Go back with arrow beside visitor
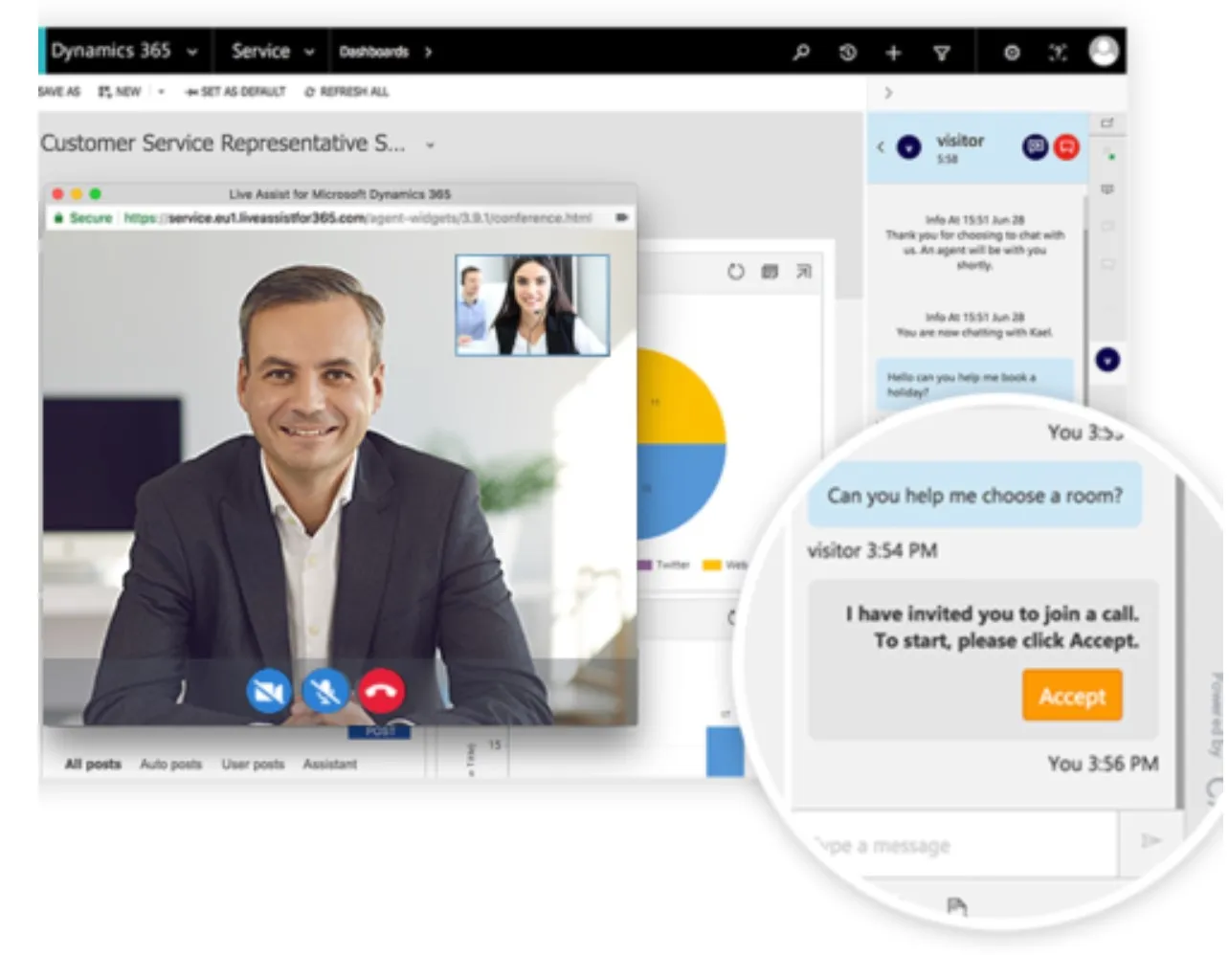Screen dimensions: 1229x955 point(881,146)
